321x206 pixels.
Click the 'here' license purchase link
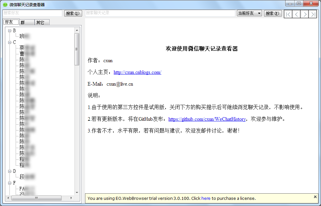(x=206, y=198)
